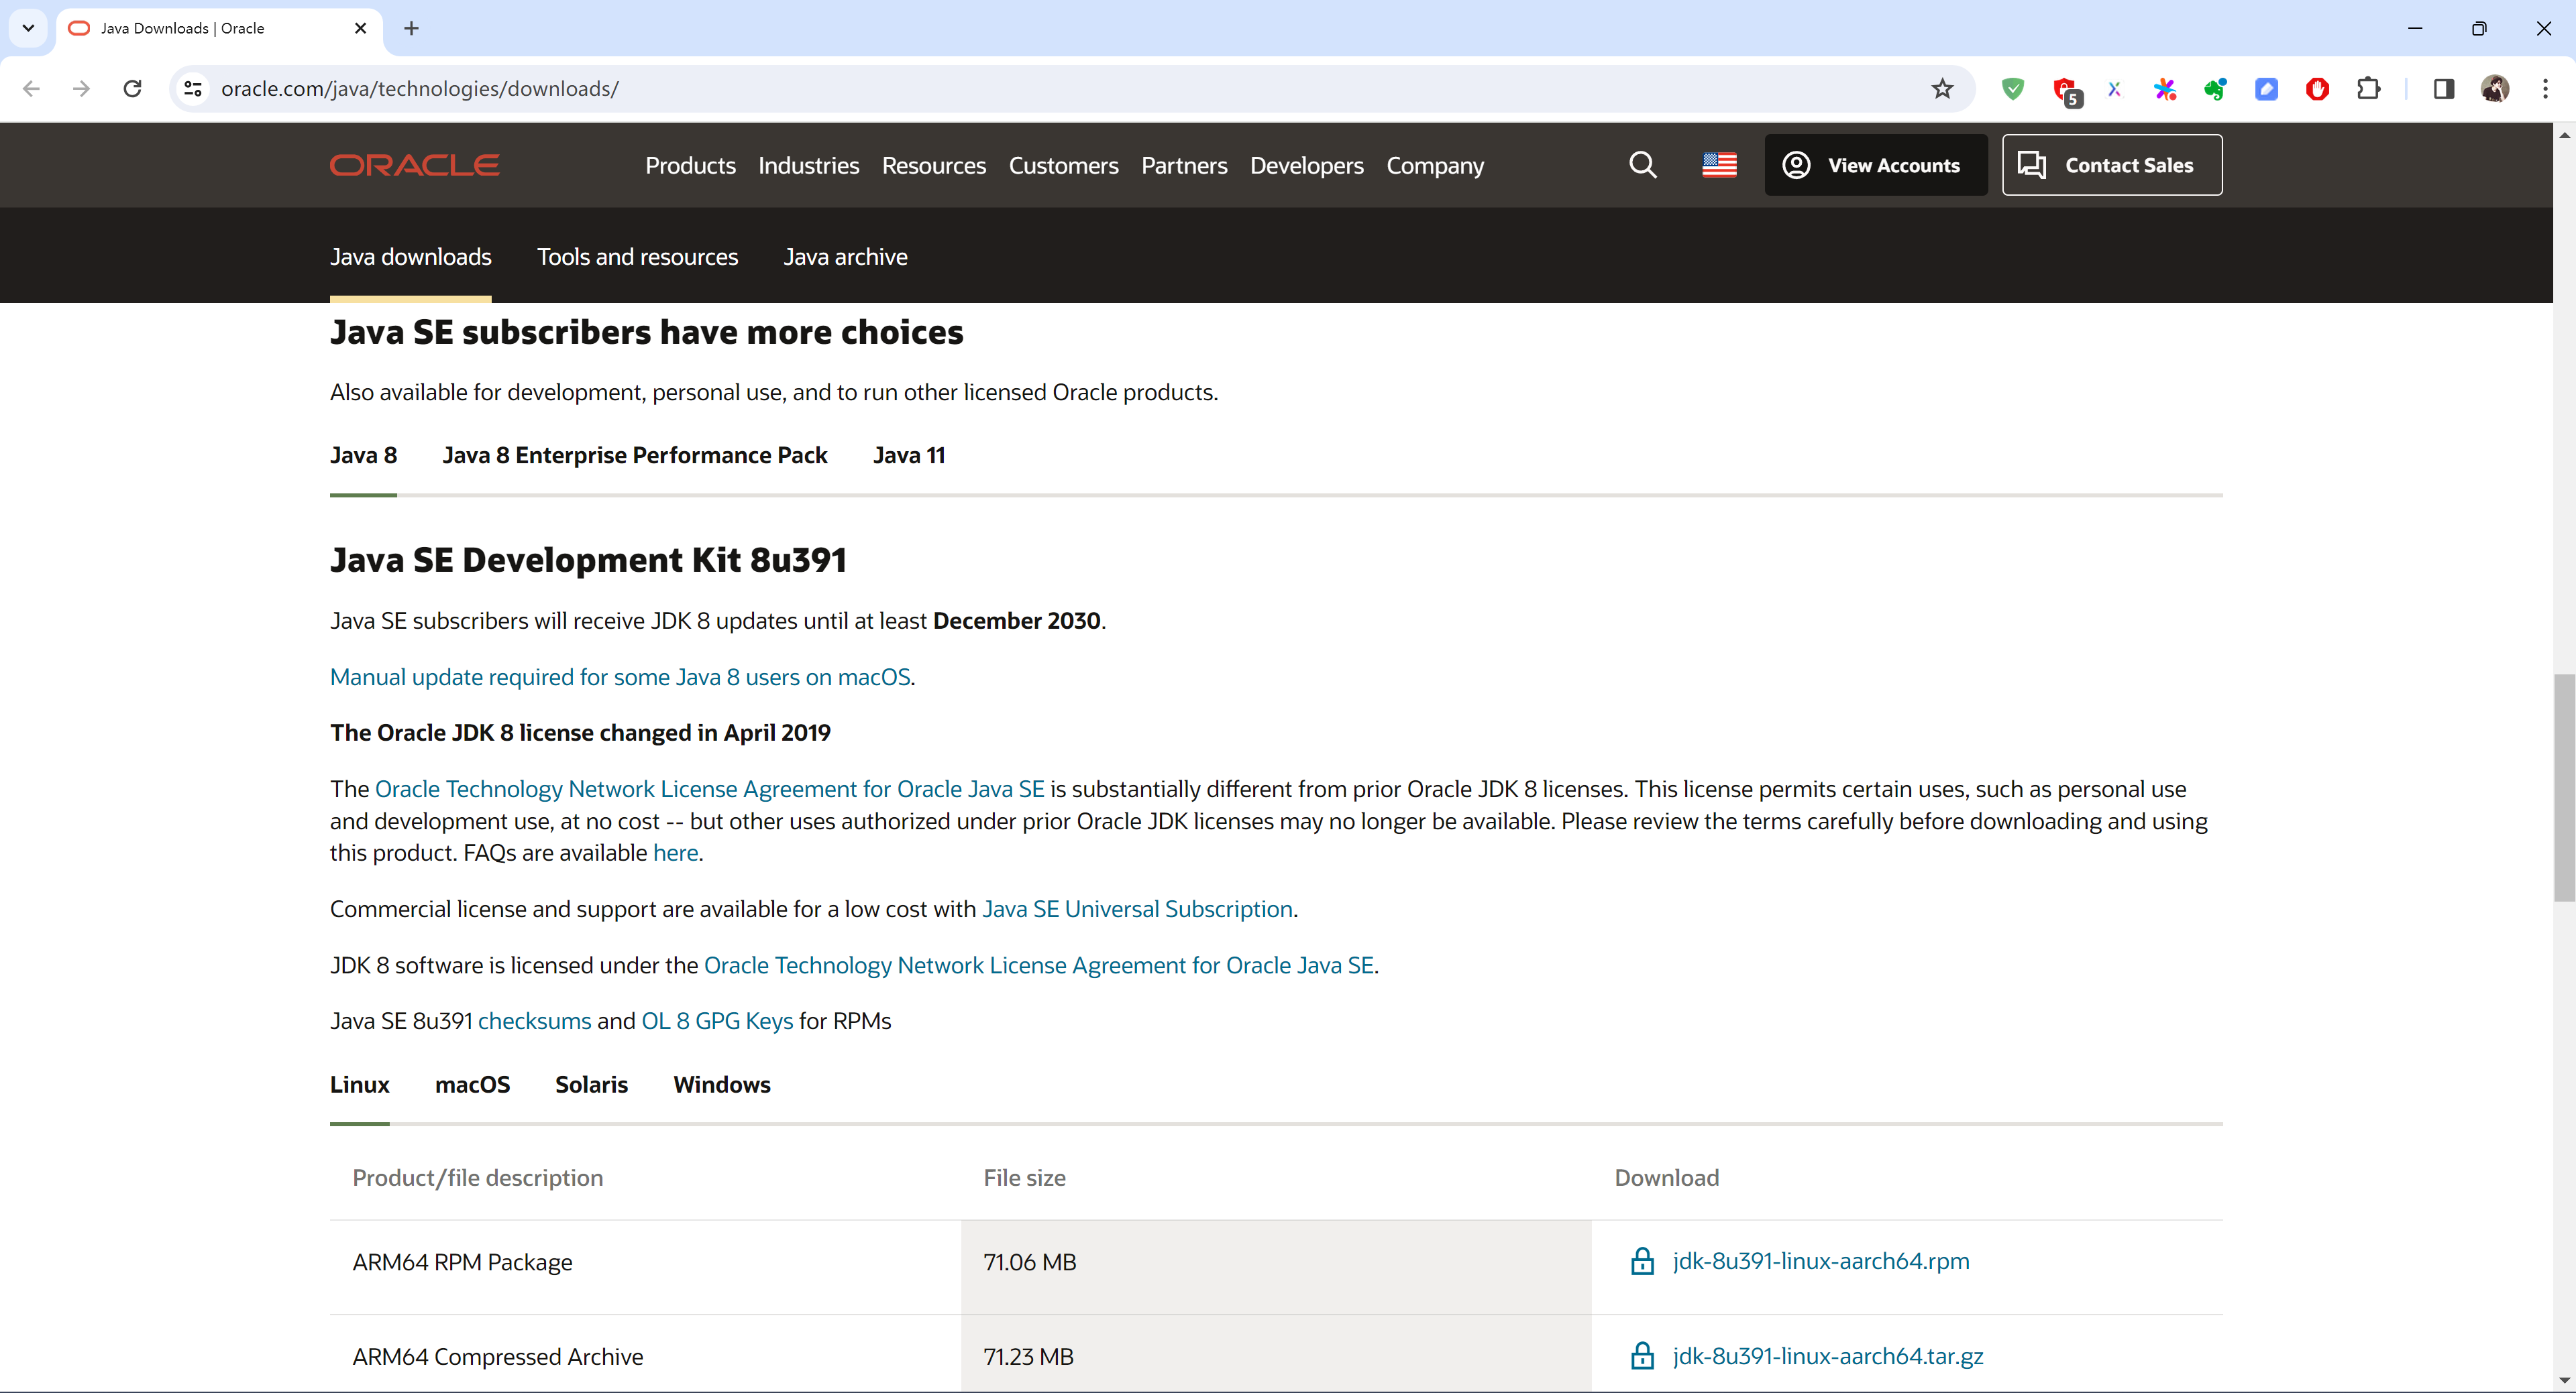2576x1393 pixels.
Task: Open the checksums link
Action: [534, 1021]
